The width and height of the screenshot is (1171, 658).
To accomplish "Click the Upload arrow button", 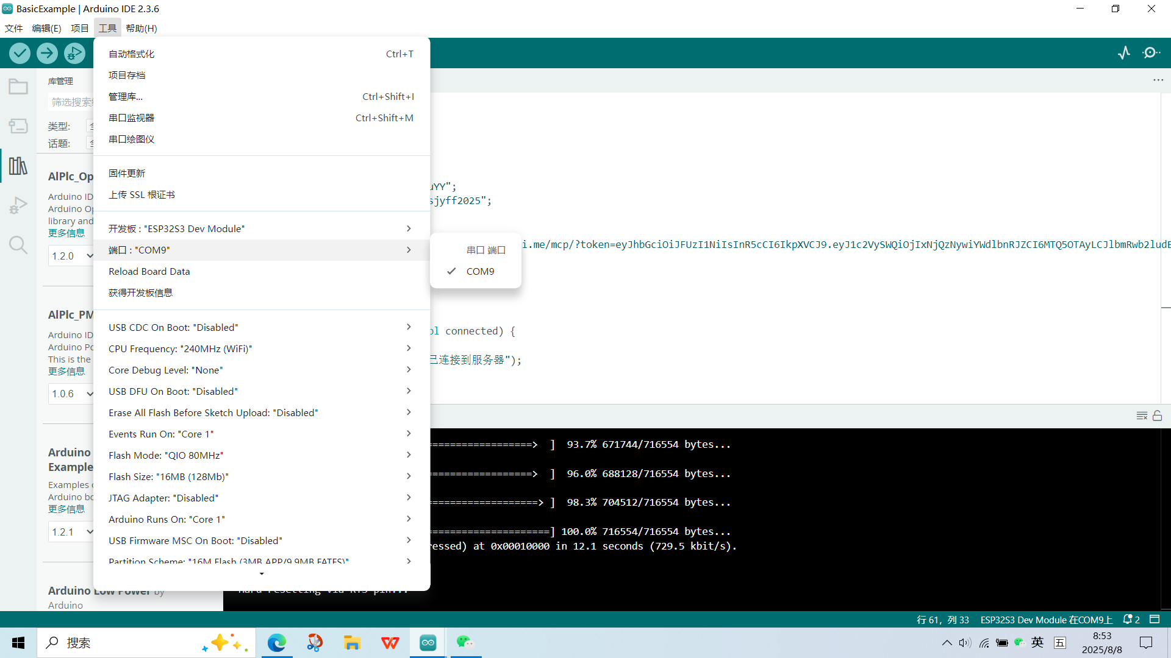I will click(x=47, y=54).
